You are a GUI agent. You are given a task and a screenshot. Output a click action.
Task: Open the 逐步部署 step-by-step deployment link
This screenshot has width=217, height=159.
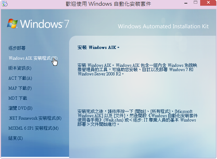point(17,48)
